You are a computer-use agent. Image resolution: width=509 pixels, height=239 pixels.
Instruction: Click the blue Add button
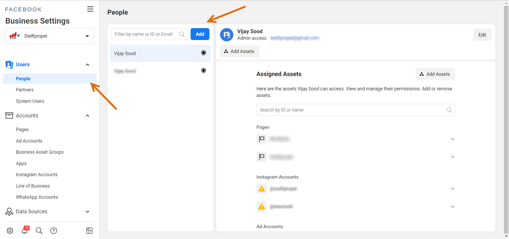[x=200, y=34]
